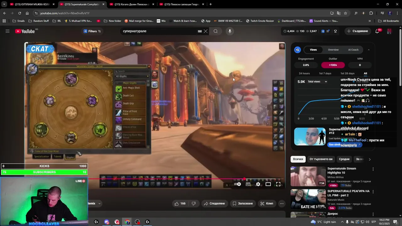Select the All time range
The image size is (402, 226).
click(x=365, y=73)
